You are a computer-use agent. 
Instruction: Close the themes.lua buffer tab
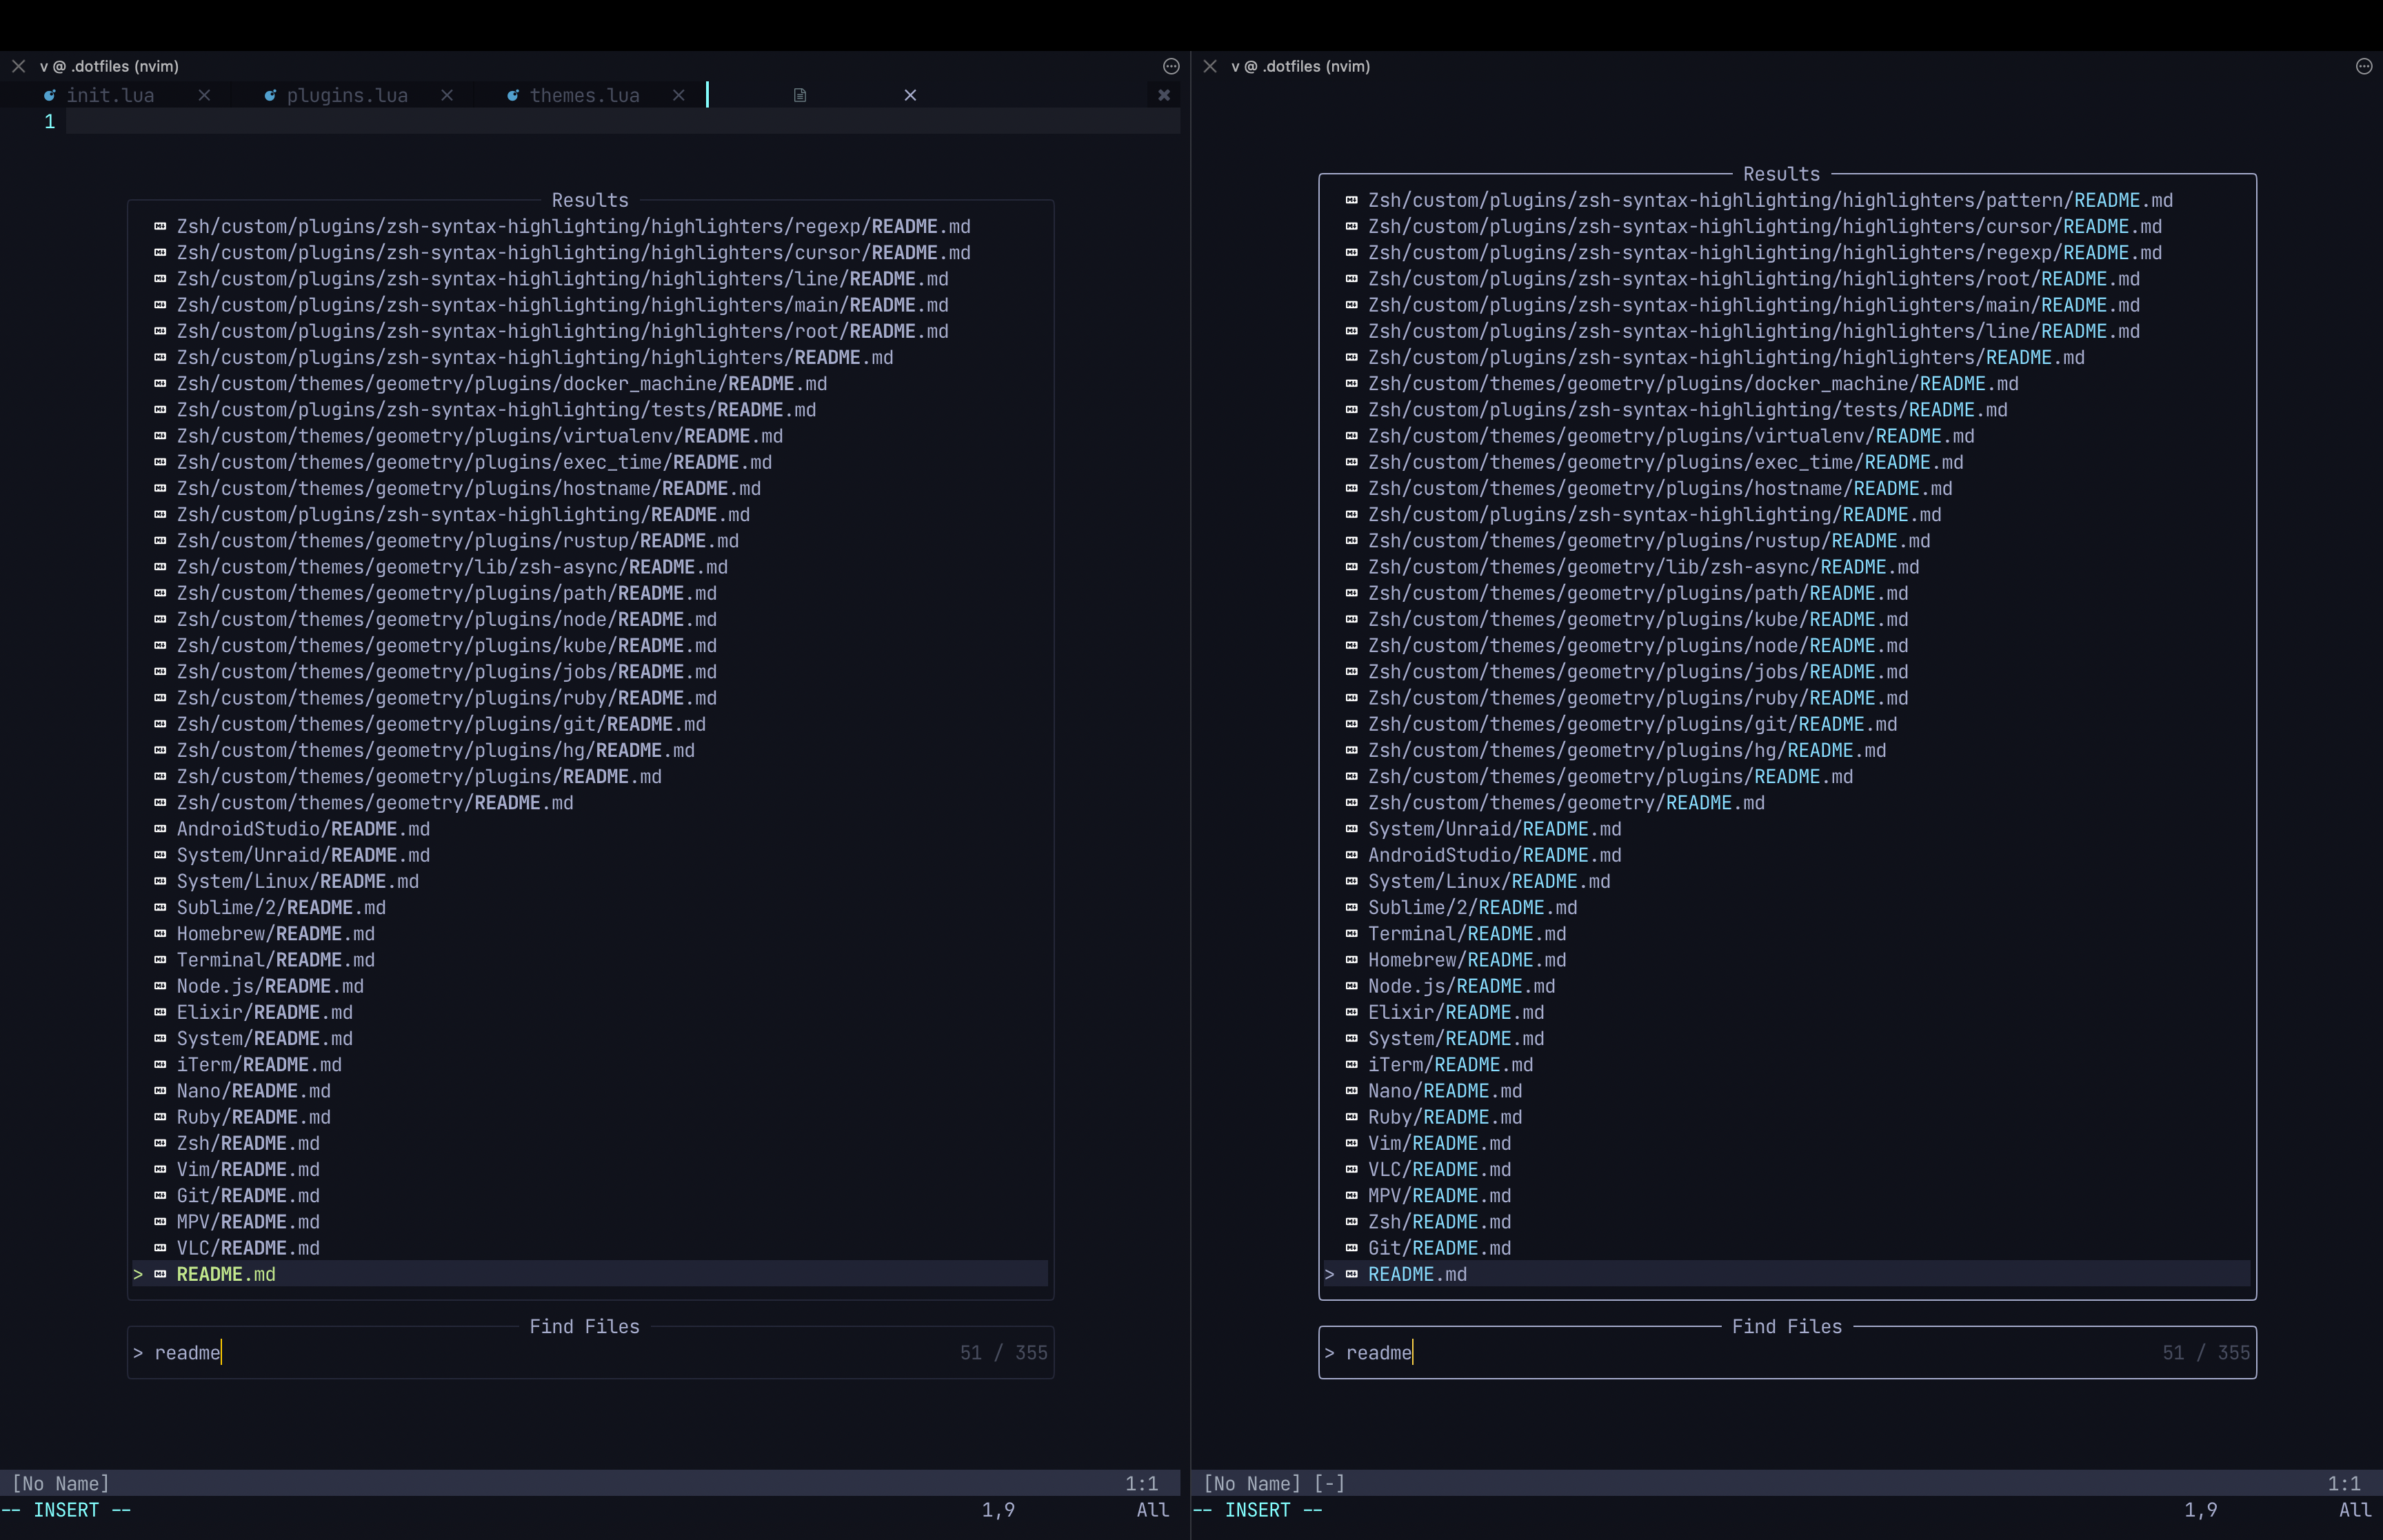tap(679, 95)
